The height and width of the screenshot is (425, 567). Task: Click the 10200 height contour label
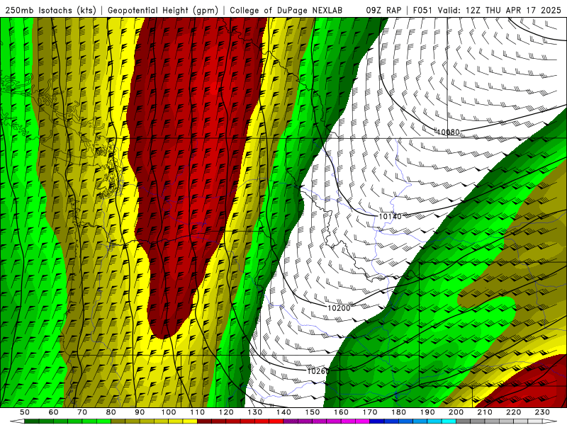click(x=339, y=308)
